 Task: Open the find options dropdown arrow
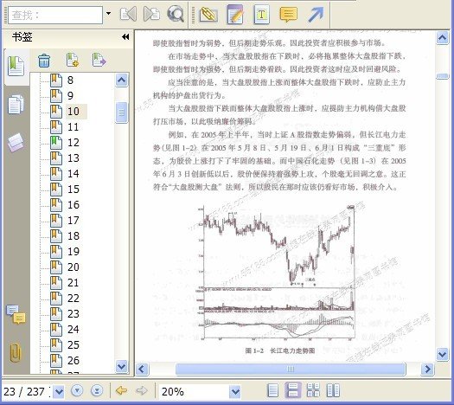click(109, 13)
